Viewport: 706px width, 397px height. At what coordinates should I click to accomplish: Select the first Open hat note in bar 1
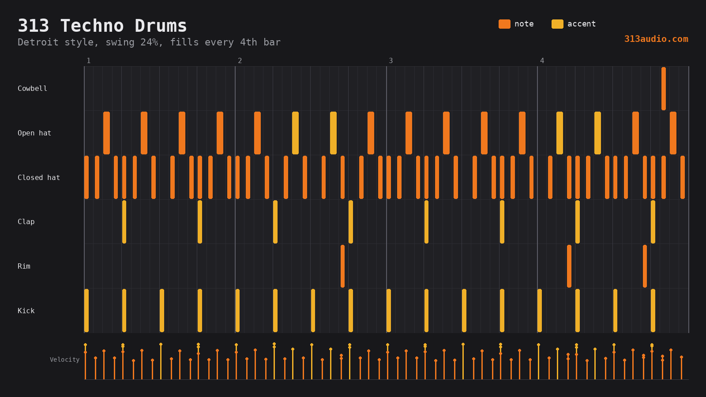[x=106, y=133]
